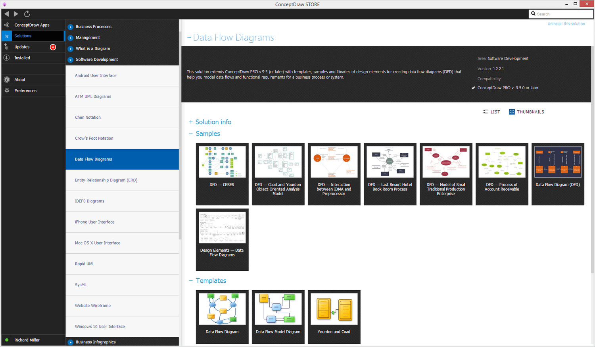Click the green user status dot
595x347 pixels.
(x=7, y=340)
